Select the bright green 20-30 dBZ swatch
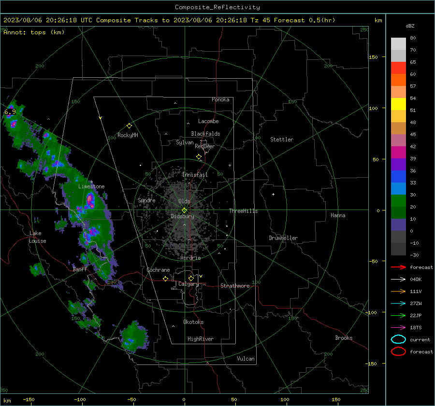The image size is (435, 406). [398, 201]
